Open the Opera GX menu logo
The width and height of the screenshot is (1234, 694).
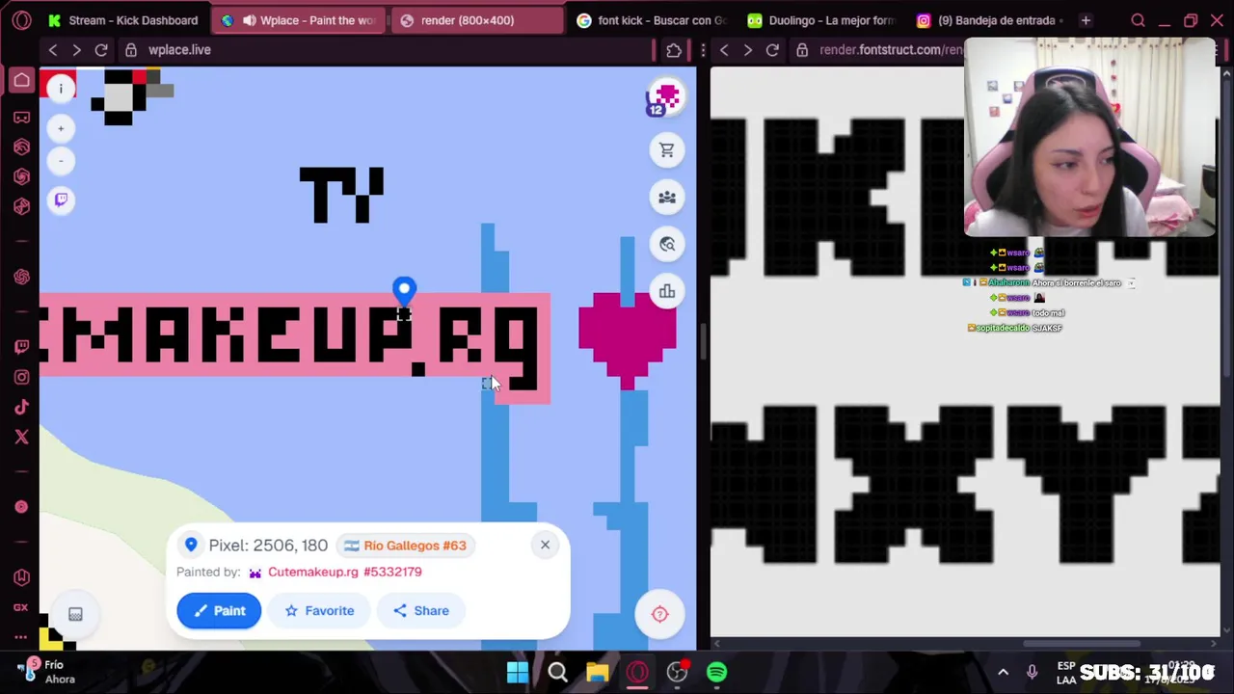pos(21,20)
